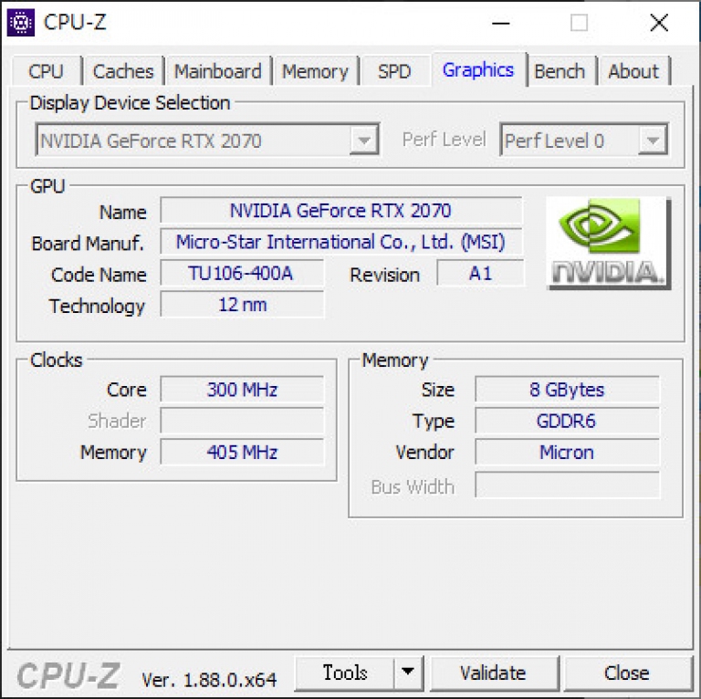
Task: Click the GPU name field NVIDIA GeForce RTX 2070
Action: [341, 210]
